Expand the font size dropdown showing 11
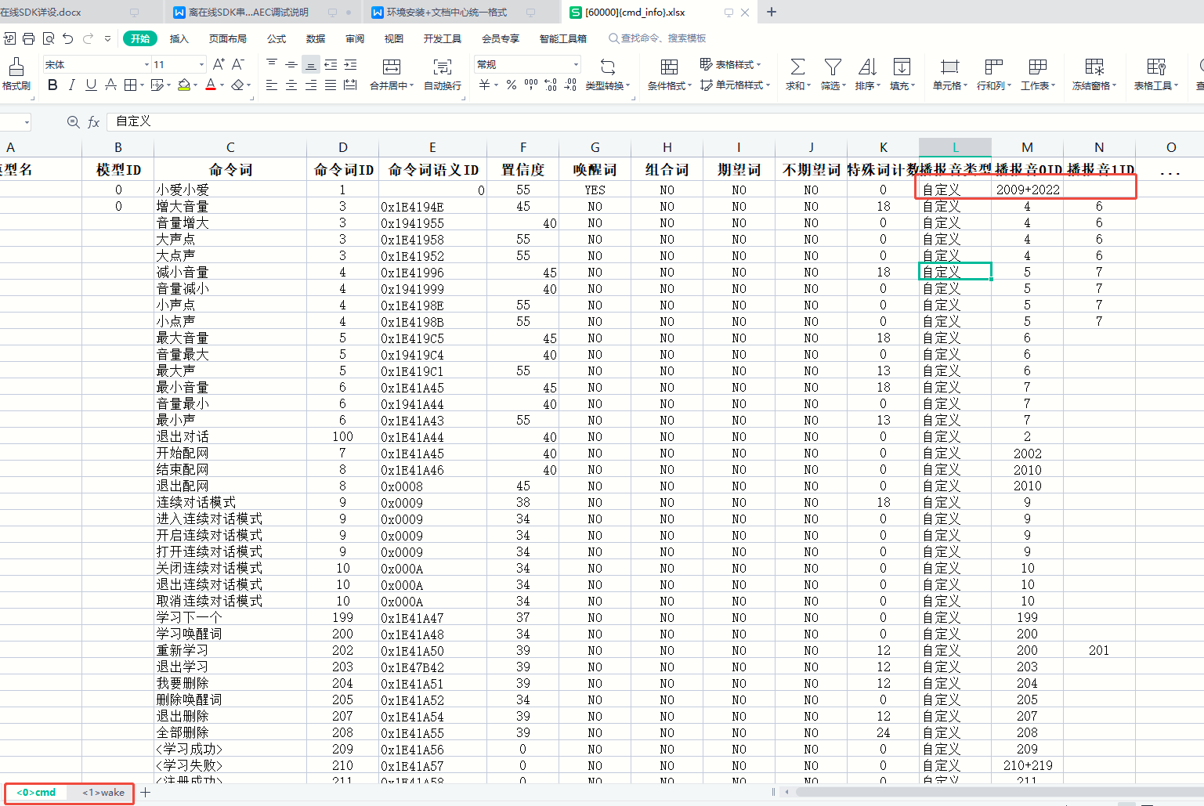 pos(201,64)
